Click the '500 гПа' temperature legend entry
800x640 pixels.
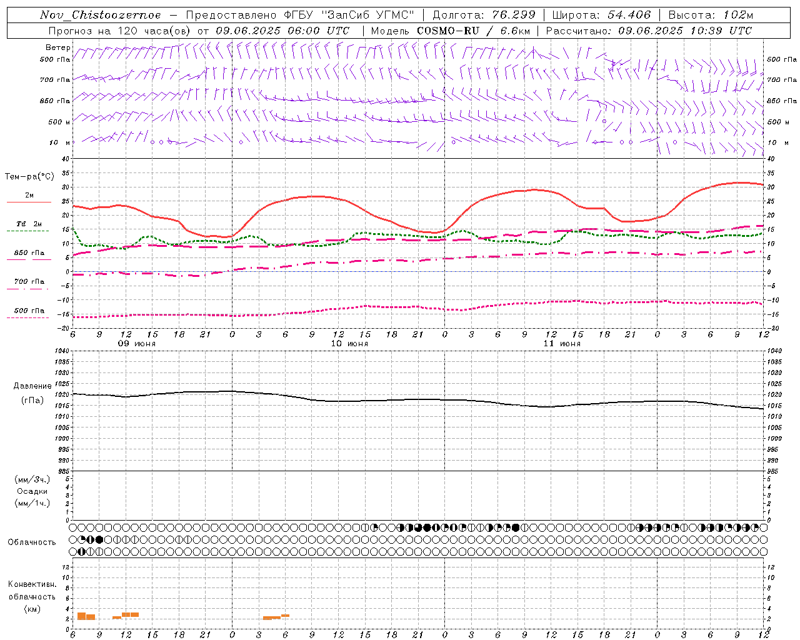29,311
